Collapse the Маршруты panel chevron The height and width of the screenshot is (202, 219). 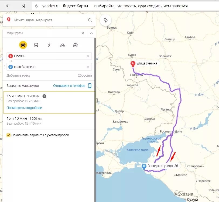click(x=91, y=33)
